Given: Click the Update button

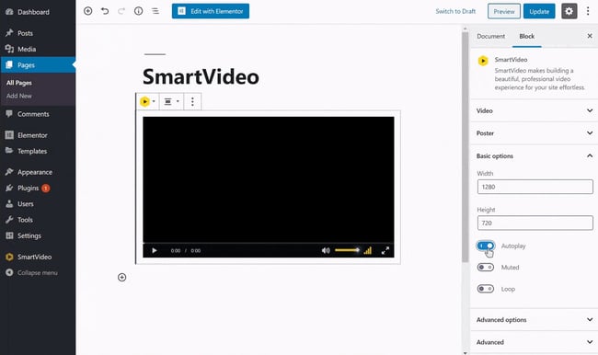Looking at the screenshot, I should (x=539, y=11).
